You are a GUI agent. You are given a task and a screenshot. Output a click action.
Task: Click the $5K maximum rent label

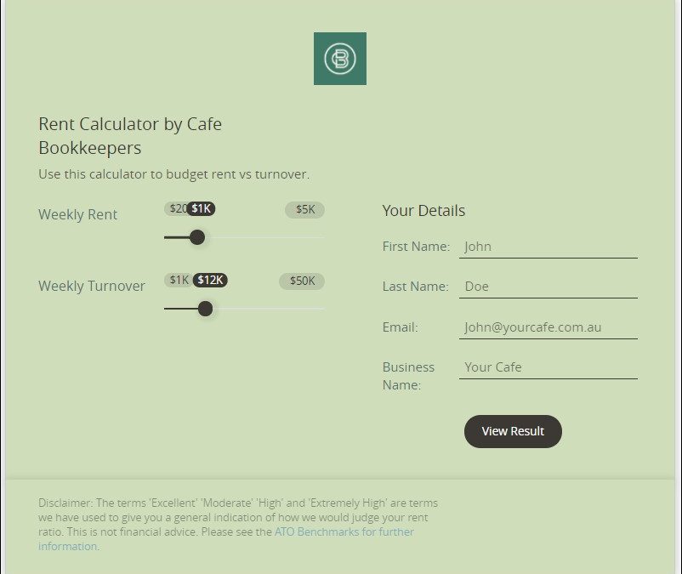[x=304, y=209]
